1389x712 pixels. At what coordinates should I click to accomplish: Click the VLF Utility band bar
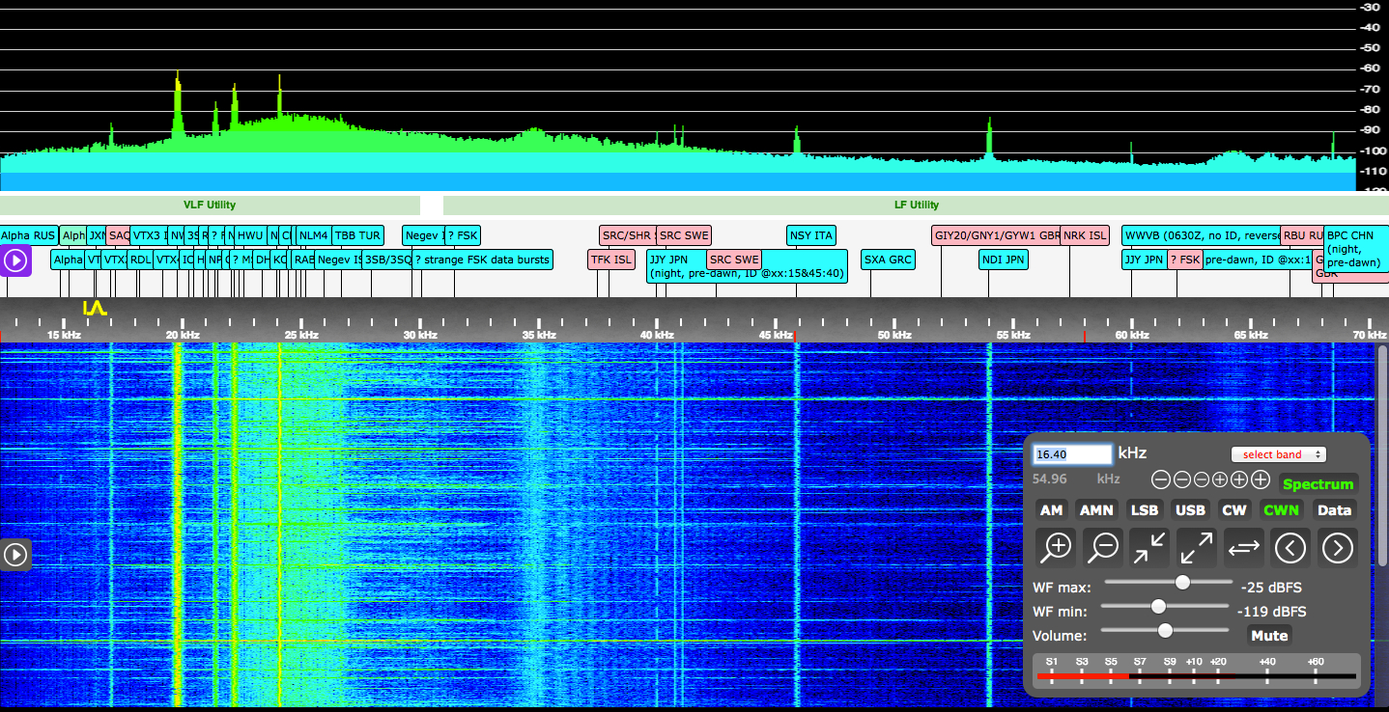(x=210, y=205)
